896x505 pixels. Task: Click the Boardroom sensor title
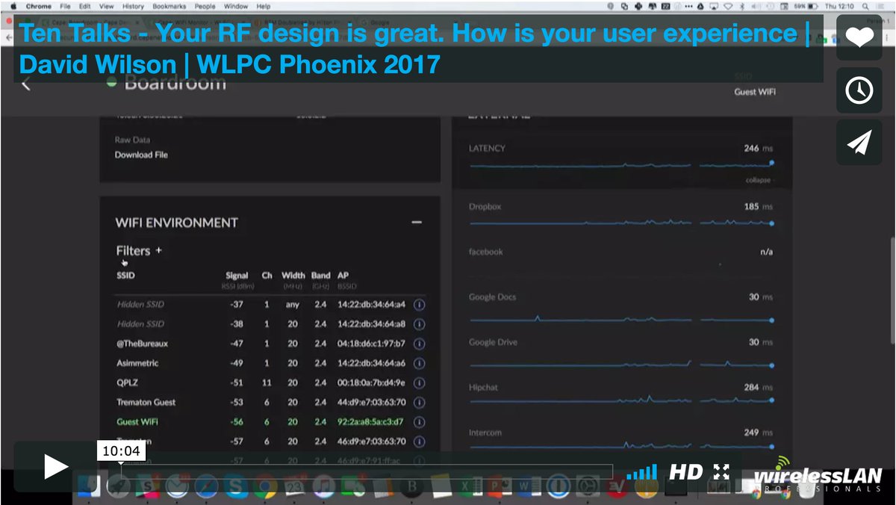click(175, 83)
